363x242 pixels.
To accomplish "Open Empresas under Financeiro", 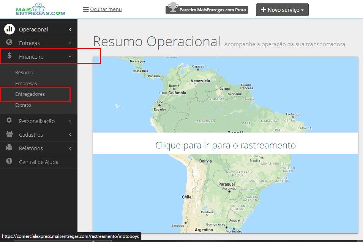I will pyautogui.click(x=26, y=83).
